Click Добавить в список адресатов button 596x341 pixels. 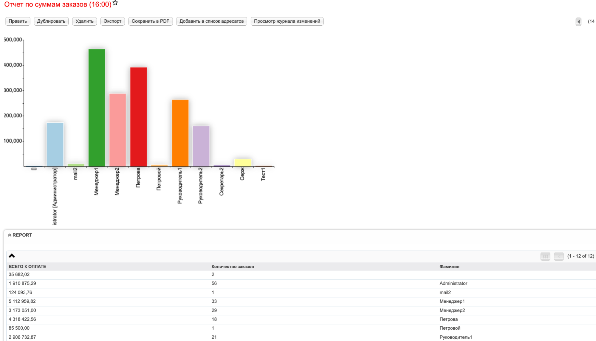[x=211, y=21]
